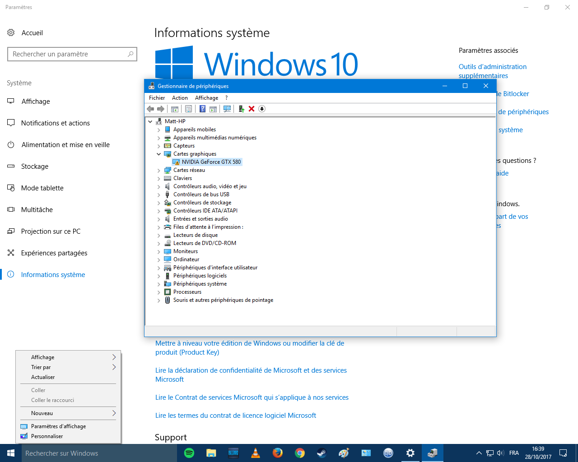Click the Windows Start button
The width and height of the screenshot is (578, 462).
point(11,453)
